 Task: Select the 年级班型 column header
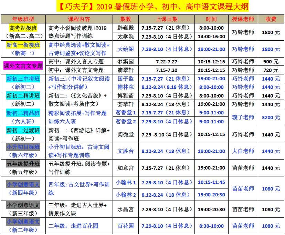tap(23, 19)
